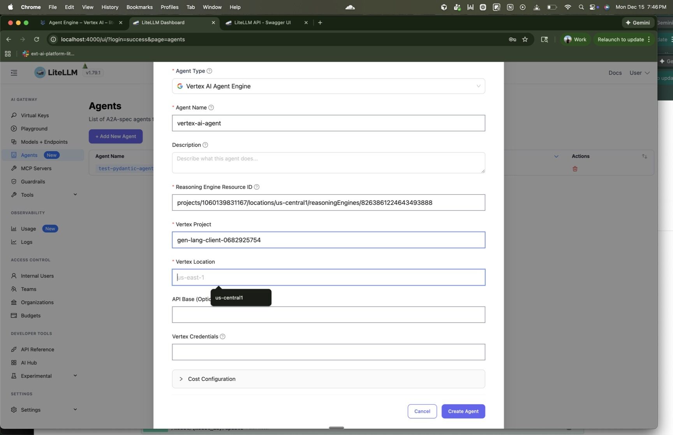Focus the Agent Name field

328,123
